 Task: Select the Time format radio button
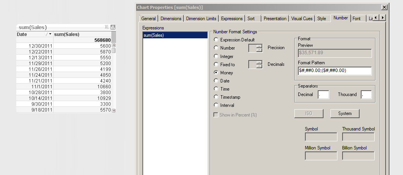(x=216, y=89)
